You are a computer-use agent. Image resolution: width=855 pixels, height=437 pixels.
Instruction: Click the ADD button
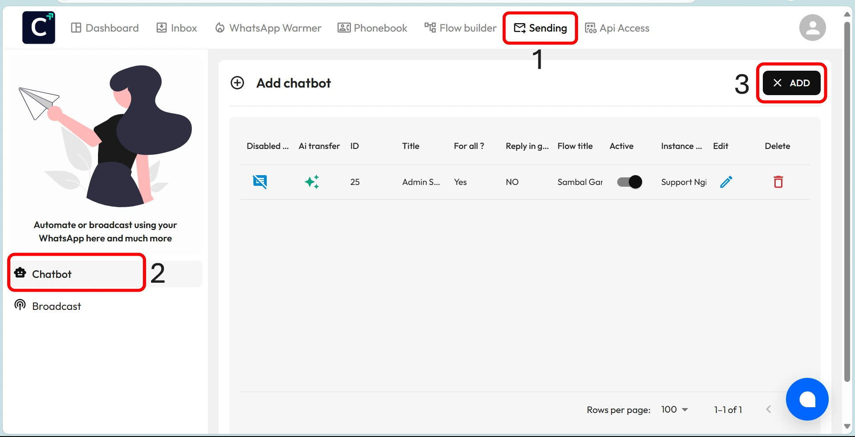click(791, 83)
